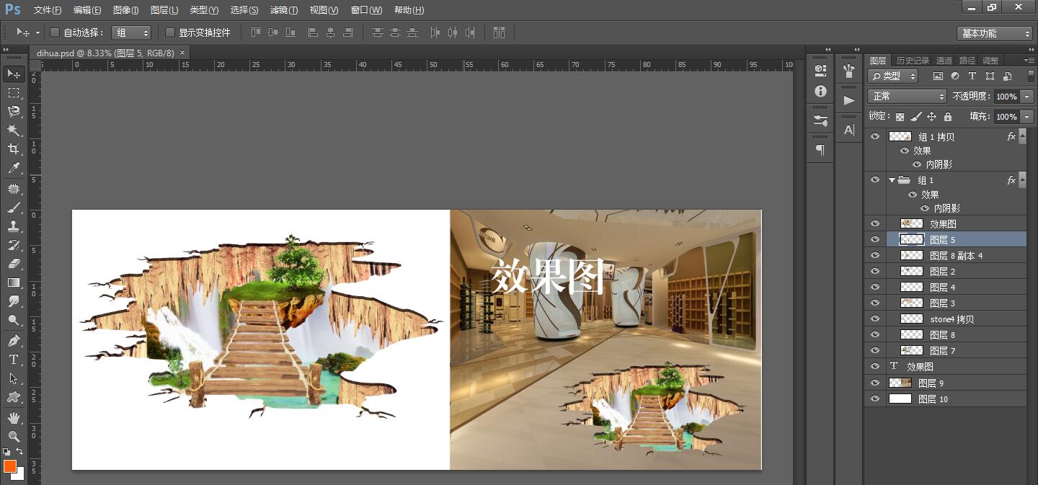Open the 文件(F) menu
Screen dimensions: 1038x485
pos(48,10)
